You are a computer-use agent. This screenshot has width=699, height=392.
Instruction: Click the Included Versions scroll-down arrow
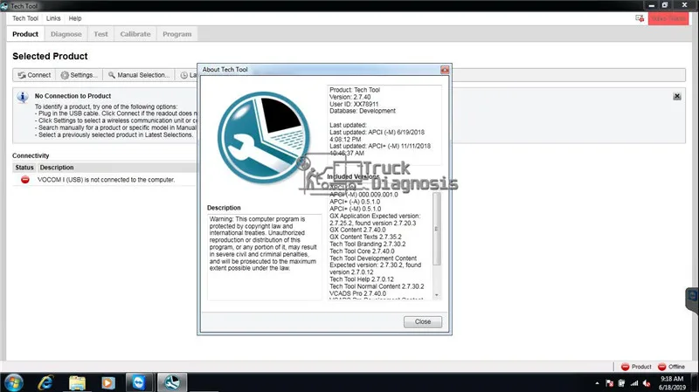tap(436, 295)
